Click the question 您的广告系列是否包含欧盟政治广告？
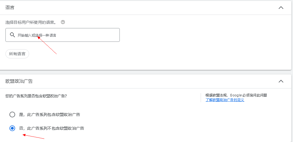 pyautogui.click(x=36, y=96)
